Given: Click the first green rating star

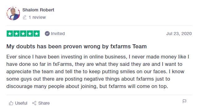Looking at the screenshot, I should (10, 34).
